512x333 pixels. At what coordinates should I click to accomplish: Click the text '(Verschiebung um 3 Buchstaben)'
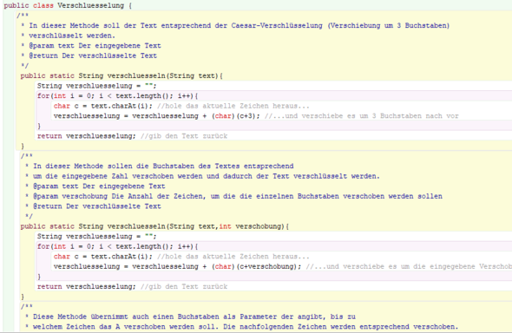(389, 25)
